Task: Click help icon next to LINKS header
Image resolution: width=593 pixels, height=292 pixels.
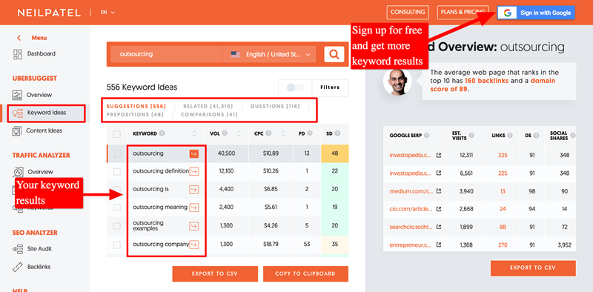Action: pos(510,136)
